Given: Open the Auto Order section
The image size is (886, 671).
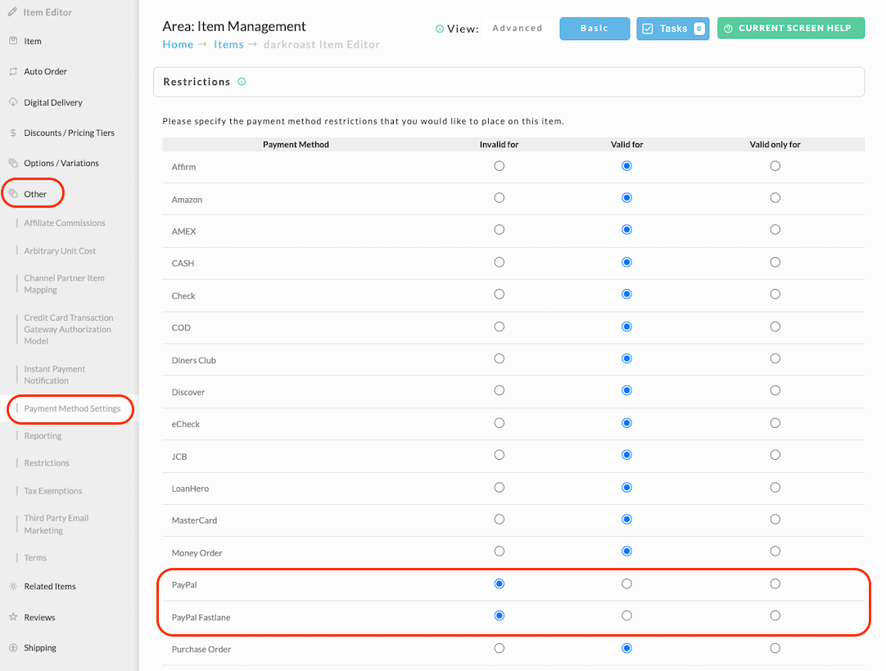Looking at the screenshot, I should tap(45, 72).
